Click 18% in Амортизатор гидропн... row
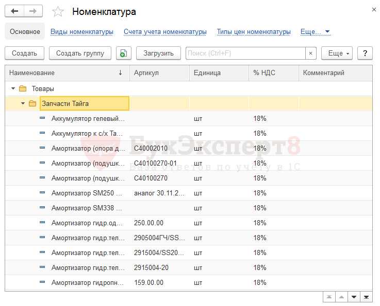 coord(260,282)
